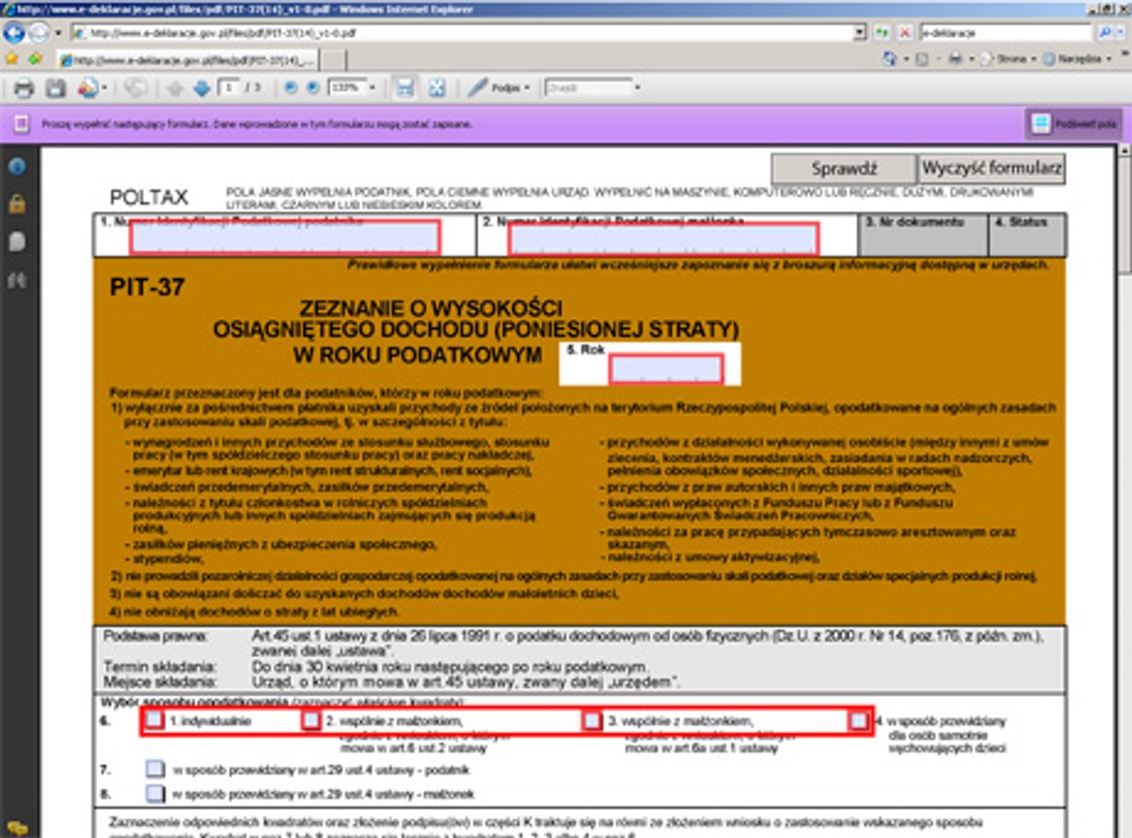Open a new blank browser tab
Image resolution: width=1132 pixels, height=838 pixels.
335,59
